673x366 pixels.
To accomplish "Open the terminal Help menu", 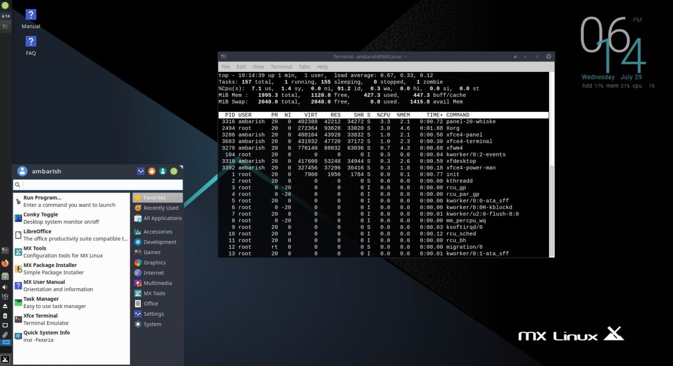I will tap(322, 67).
